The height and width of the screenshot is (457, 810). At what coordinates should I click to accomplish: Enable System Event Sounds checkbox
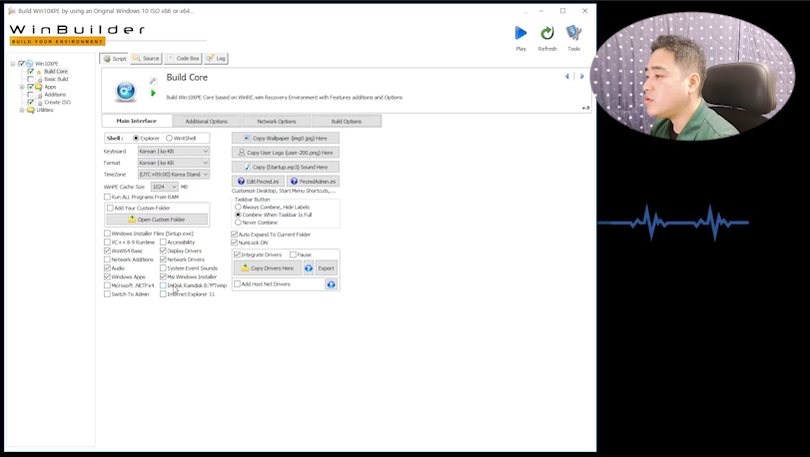click(163, 268)
